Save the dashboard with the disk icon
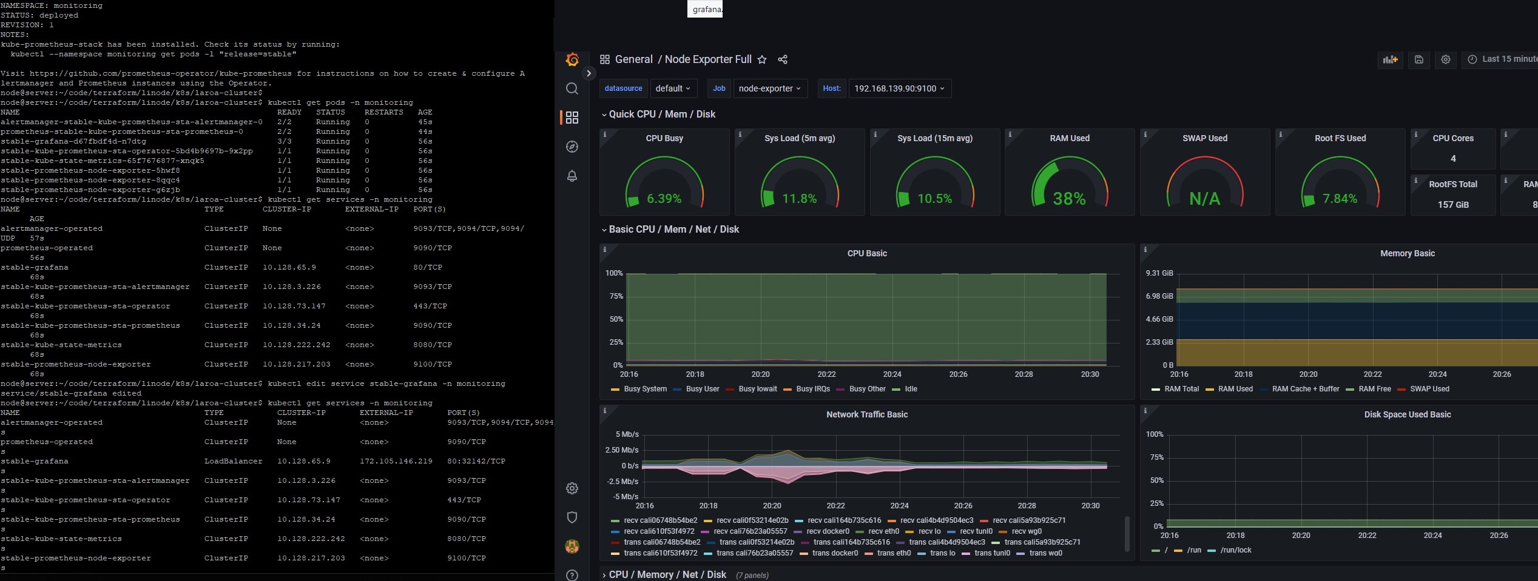The height and width of the screenshot is (581, 1538). coord(1418,59)
